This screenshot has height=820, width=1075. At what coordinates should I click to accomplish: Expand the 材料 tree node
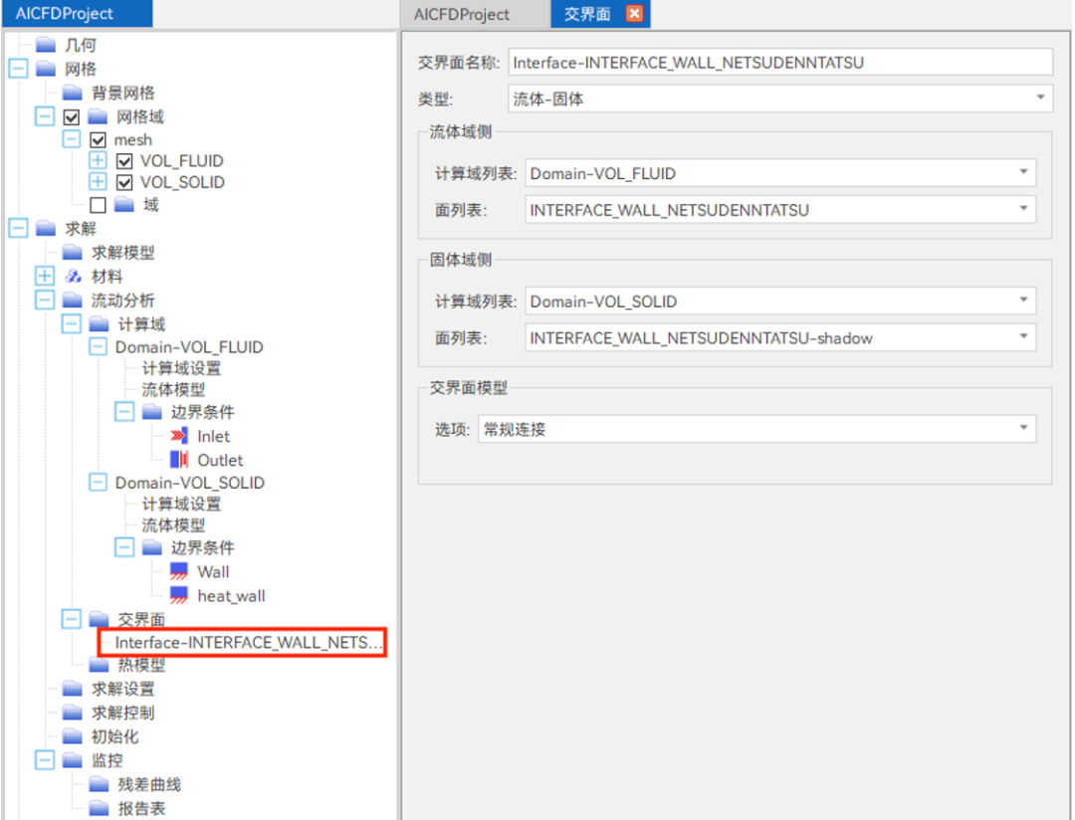[x=43, y=276]
